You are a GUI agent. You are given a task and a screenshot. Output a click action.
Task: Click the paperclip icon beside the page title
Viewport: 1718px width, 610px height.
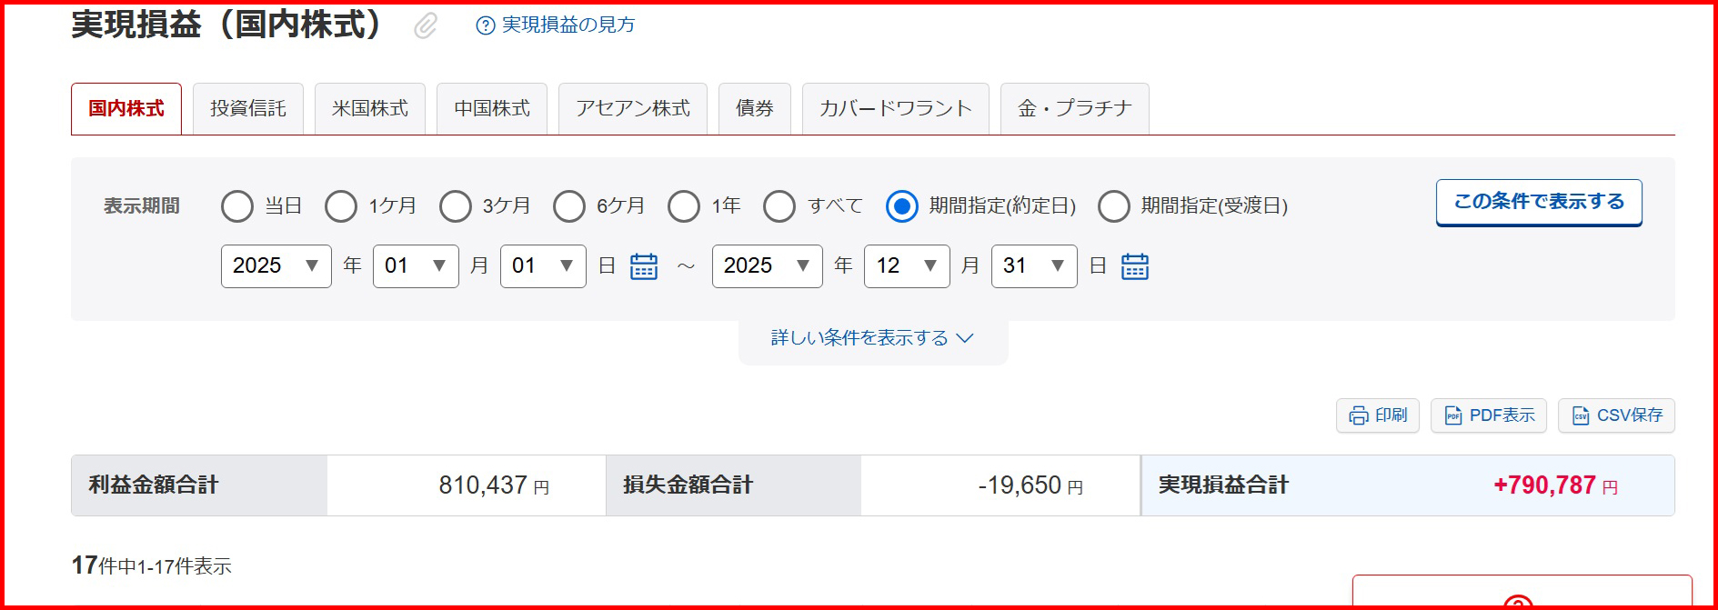pos(425,25)
